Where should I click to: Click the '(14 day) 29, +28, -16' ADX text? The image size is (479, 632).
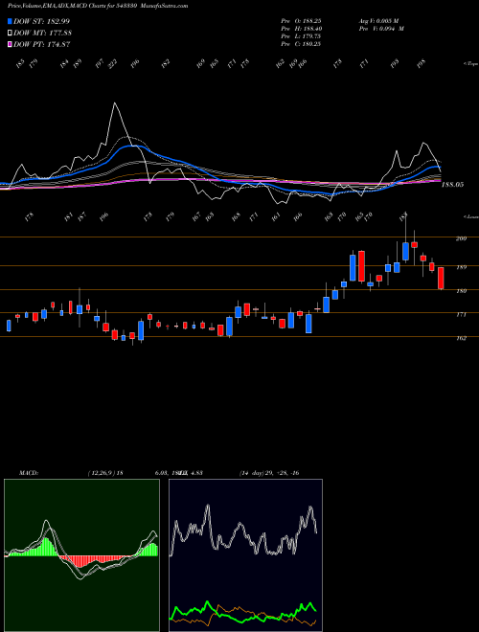(x=269, y=473)
